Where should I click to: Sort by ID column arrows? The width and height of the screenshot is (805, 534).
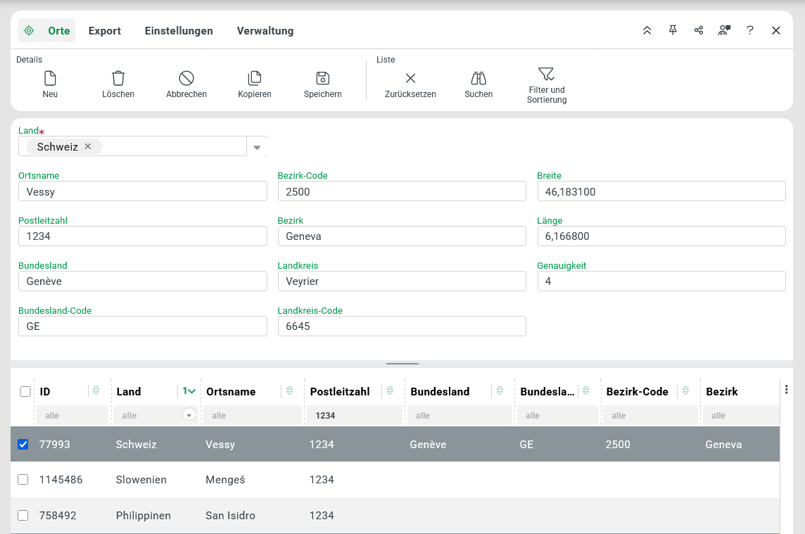pyautogui.click(x=96, y=390)
